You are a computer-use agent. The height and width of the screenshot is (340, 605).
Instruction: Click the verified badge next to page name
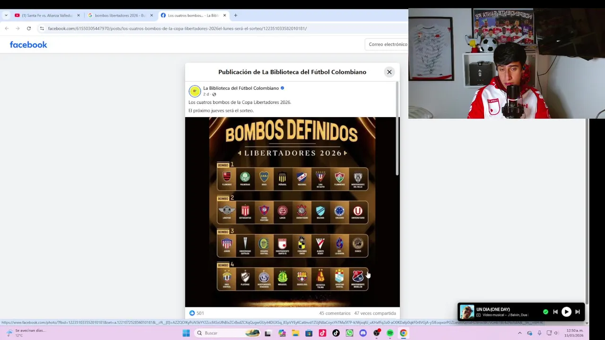(282, 88)
